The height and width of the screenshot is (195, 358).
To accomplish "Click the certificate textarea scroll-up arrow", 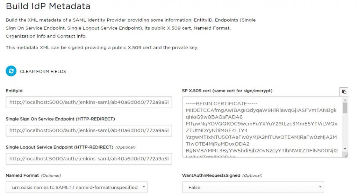I will pyautogui.click(x=345, y=100).
